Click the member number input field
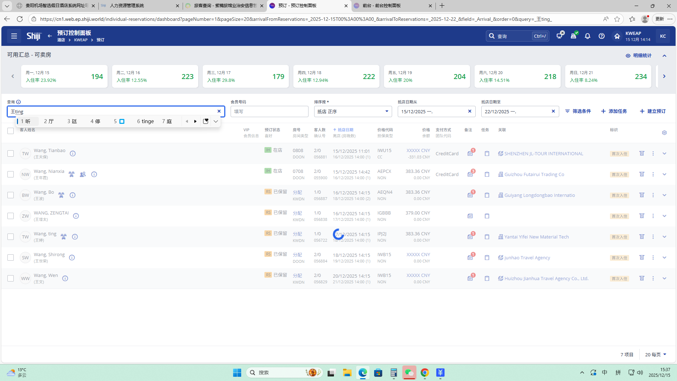 pyautogui.click(x=269, y=111)
